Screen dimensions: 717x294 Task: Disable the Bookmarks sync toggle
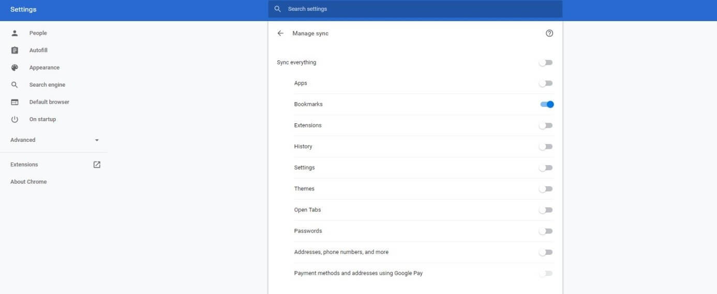[547, 104]
